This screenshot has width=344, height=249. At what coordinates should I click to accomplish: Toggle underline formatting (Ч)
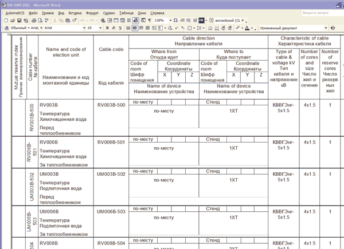(120, 28)
